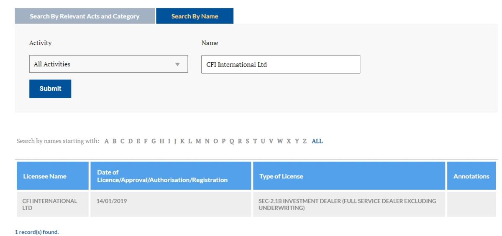Switch to Search By Relevant Acts and Category tab
502x236 pixels.
coord(85,16)
